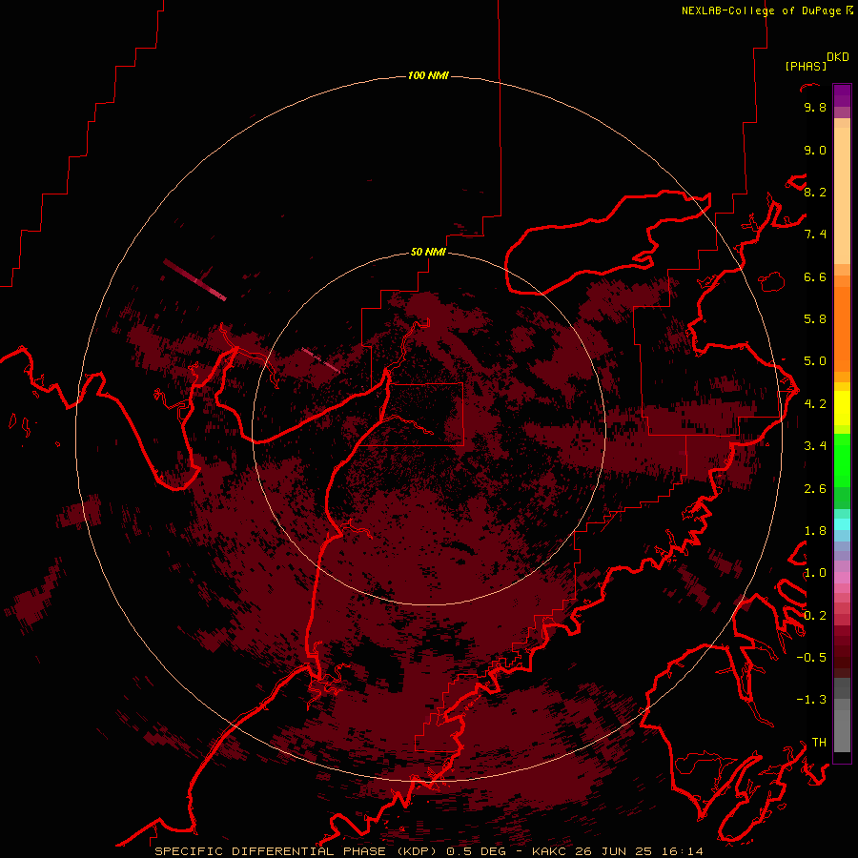Click the (KDP) text in caption
The image size is (858, 858).
click(419, 851)
